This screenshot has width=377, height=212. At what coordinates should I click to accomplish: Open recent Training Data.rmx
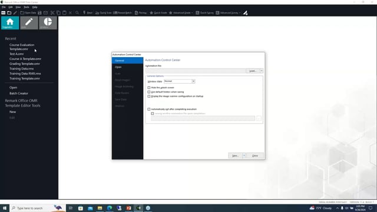(22, 69)
